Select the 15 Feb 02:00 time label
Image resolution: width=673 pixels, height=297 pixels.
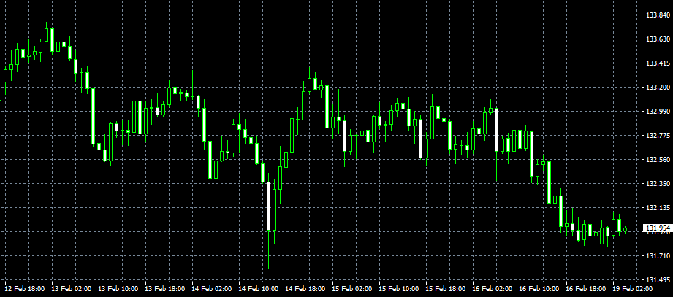(352, 289)
